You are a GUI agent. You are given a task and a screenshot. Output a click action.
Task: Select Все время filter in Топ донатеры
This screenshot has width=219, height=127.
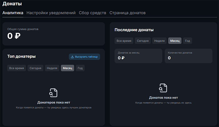[17, 68]
